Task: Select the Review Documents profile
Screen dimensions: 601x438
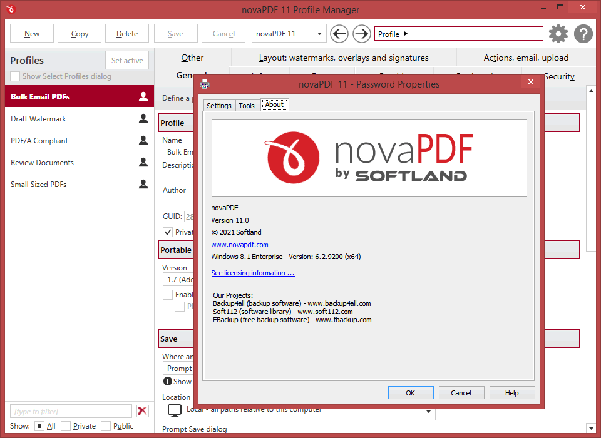Action: click(80, 162)
